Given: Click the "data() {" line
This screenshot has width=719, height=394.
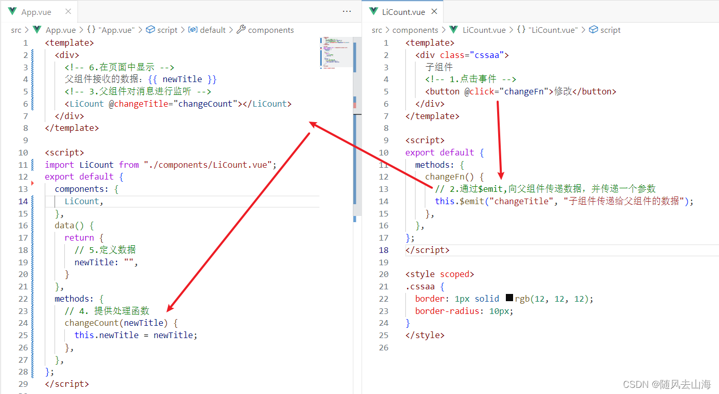Looking at the screenshot, I should [x=74, y=225].
